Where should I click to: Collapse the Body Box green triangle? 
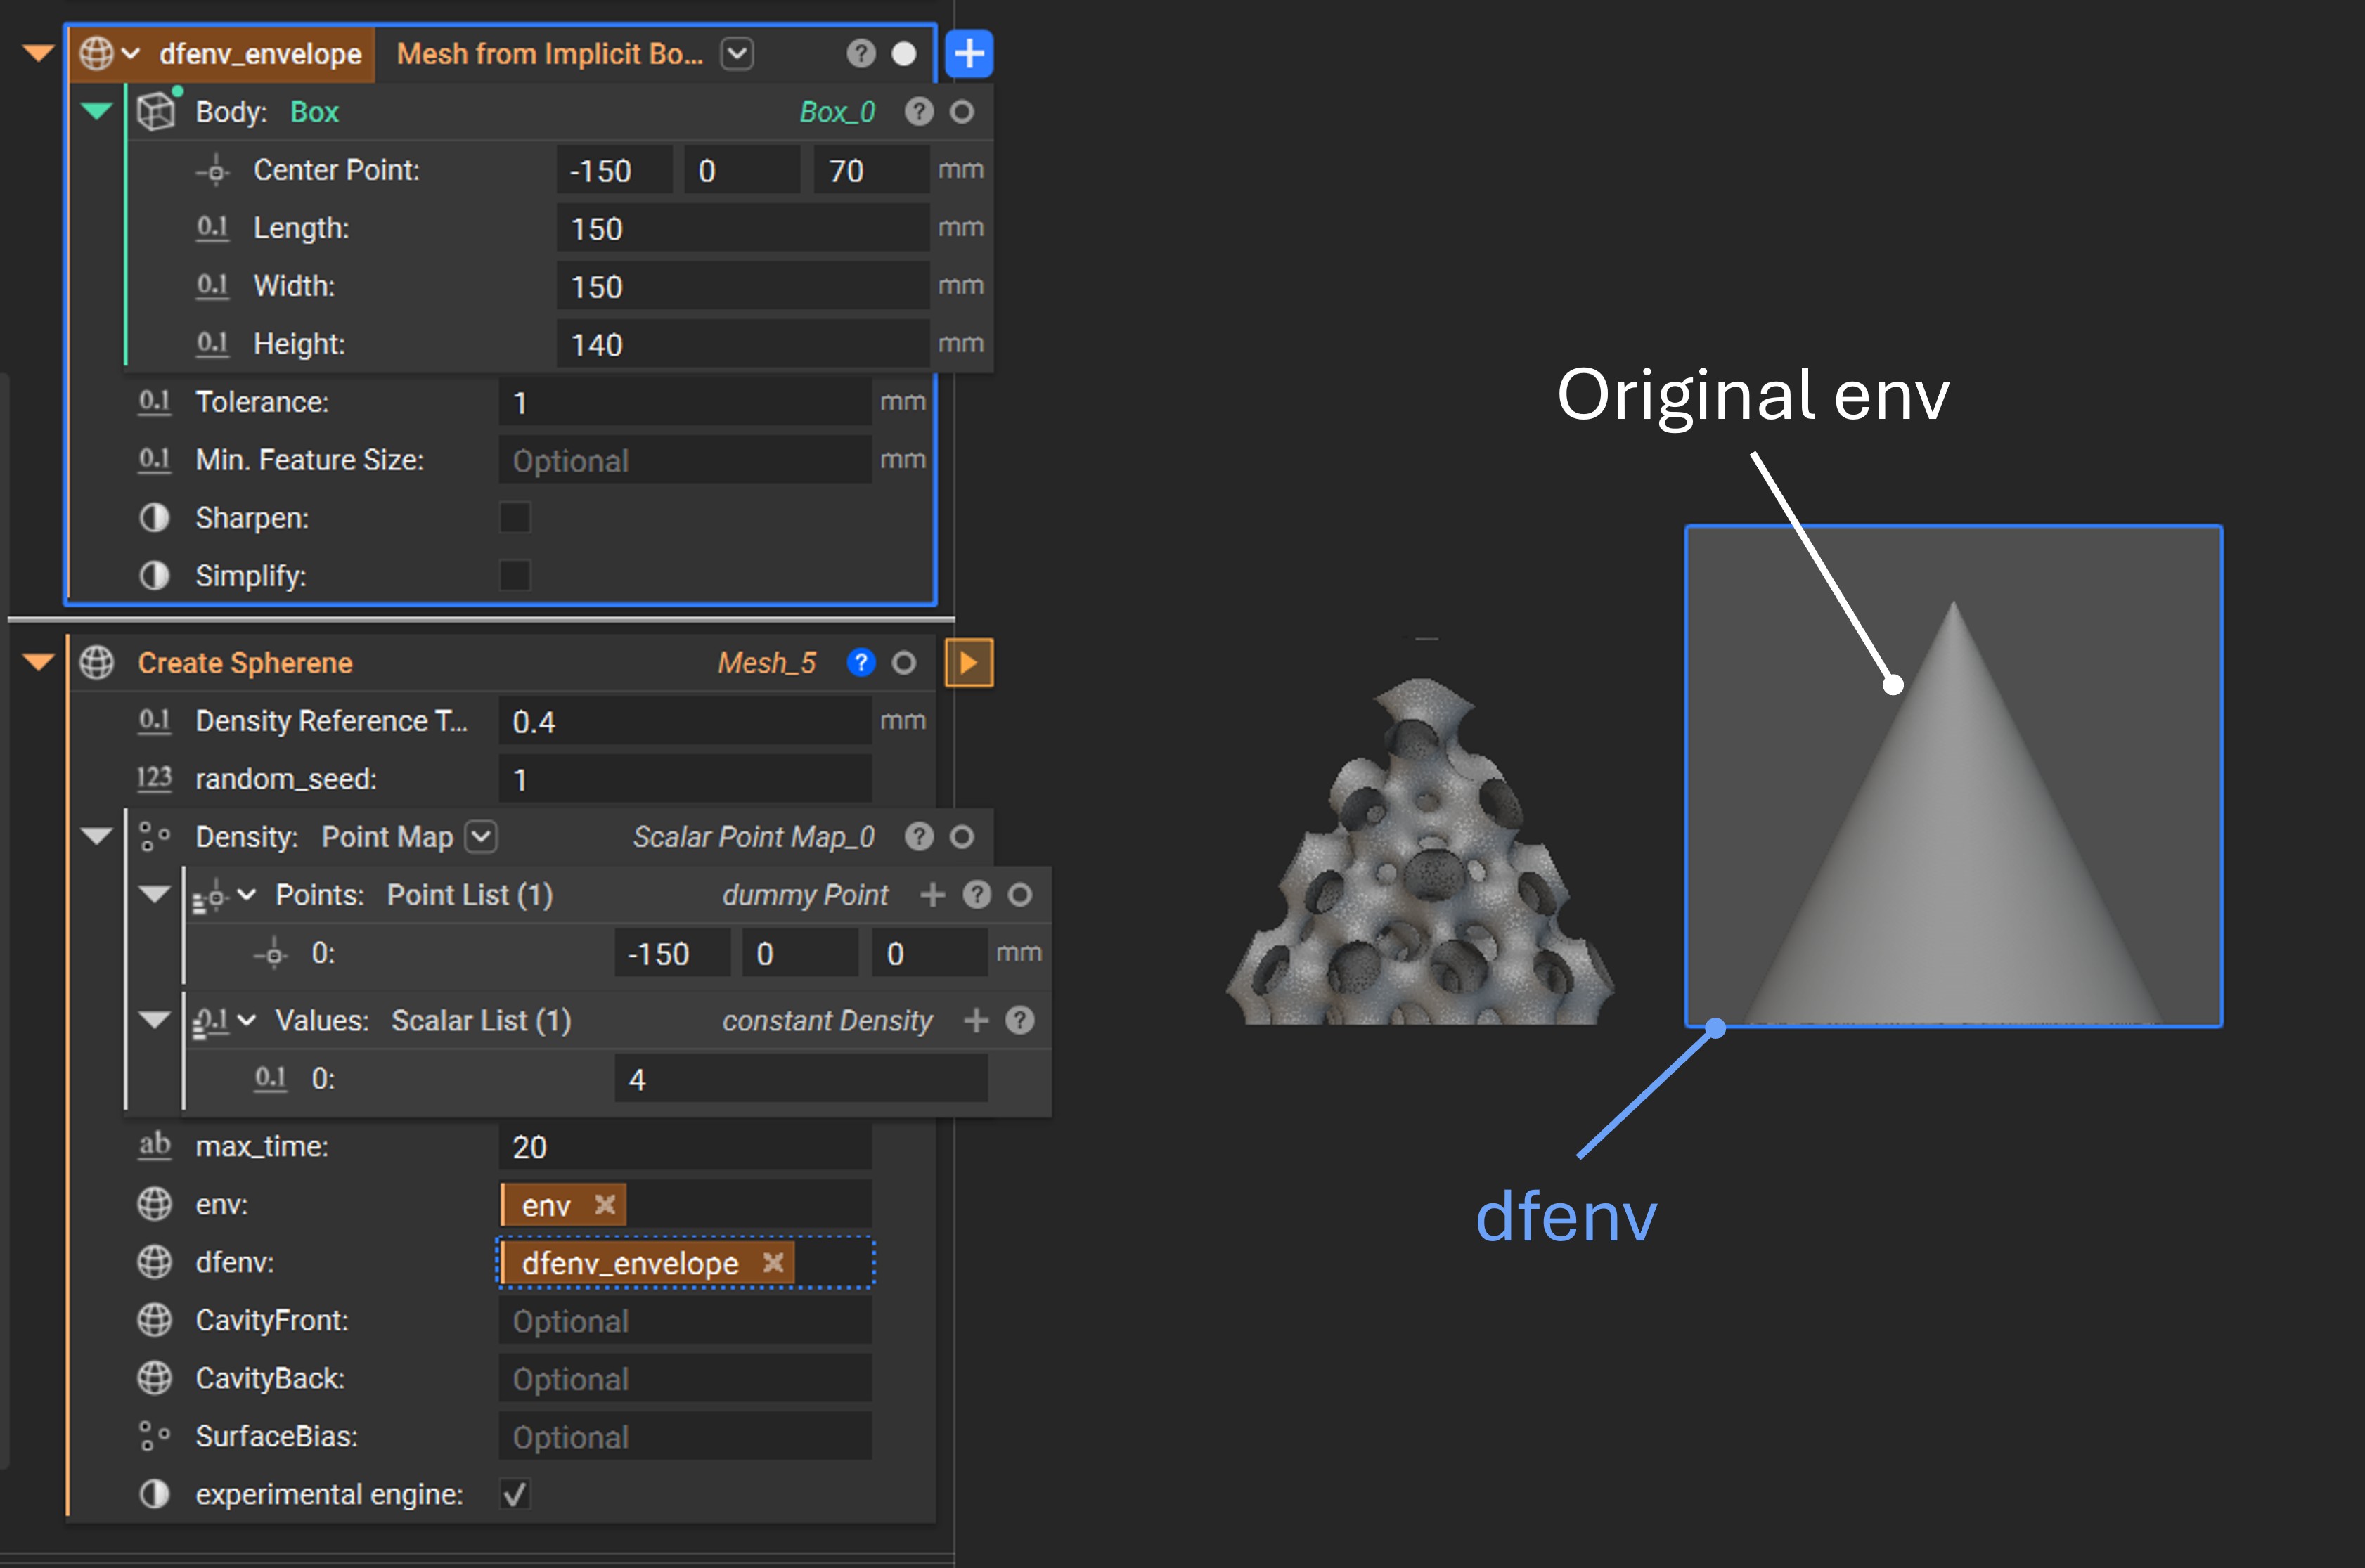pos(96,111)
